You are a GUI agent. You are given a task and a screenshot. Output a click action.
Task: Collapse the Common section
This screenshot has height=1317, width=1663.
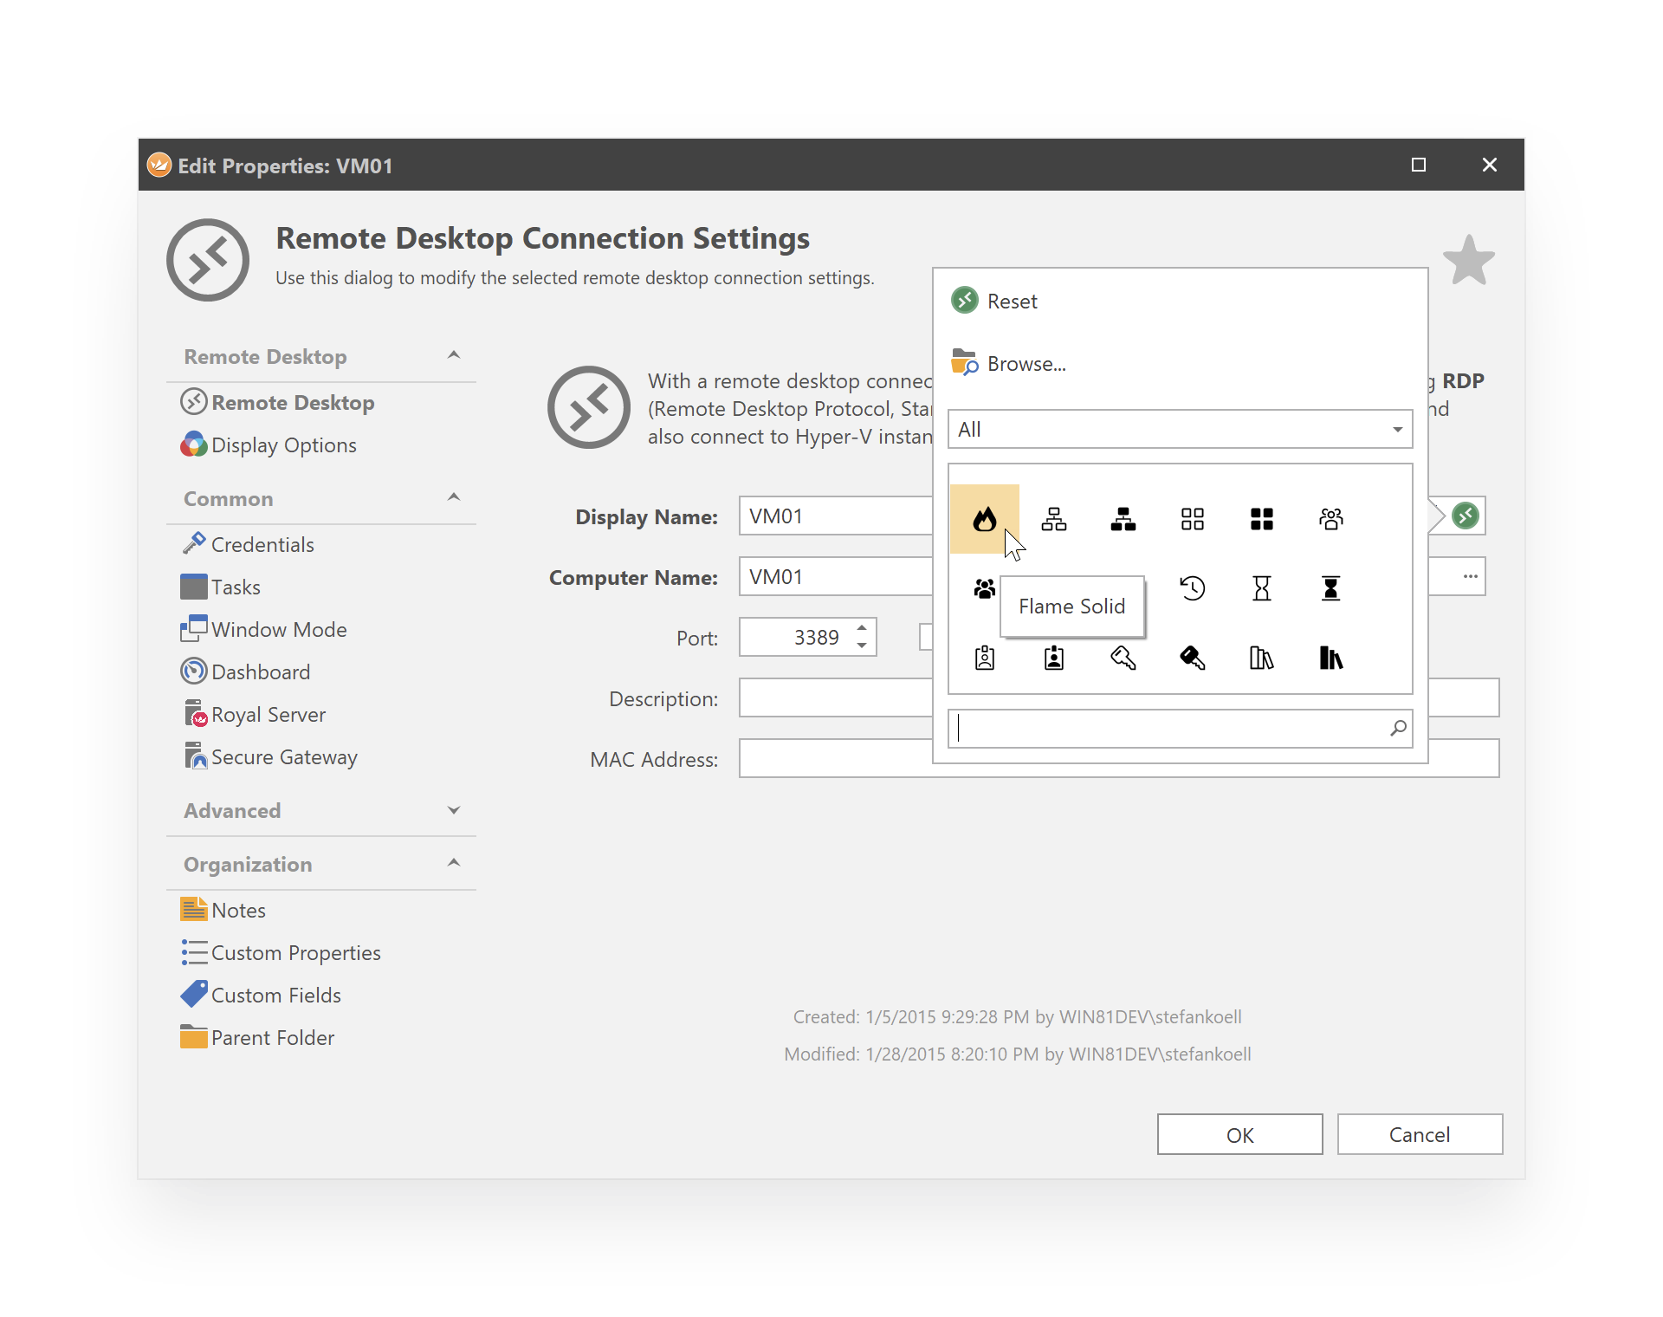click(453, 497)
